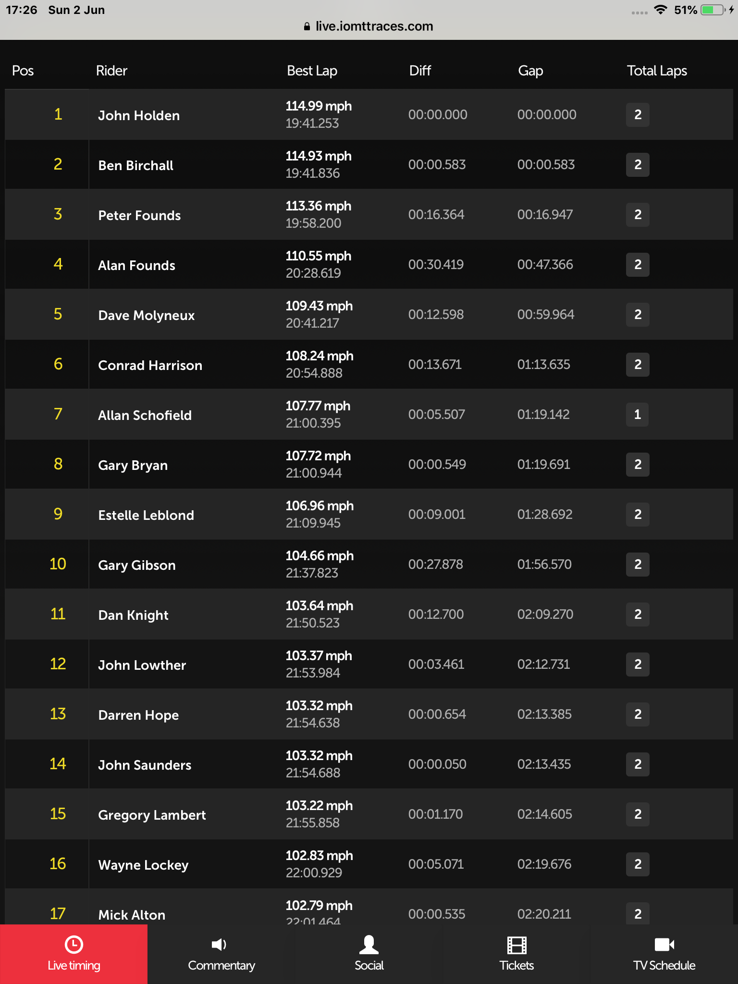This screenshot has height=984, width=738.
Task: Select John Holden's row
Action: [x=369, y=114]
